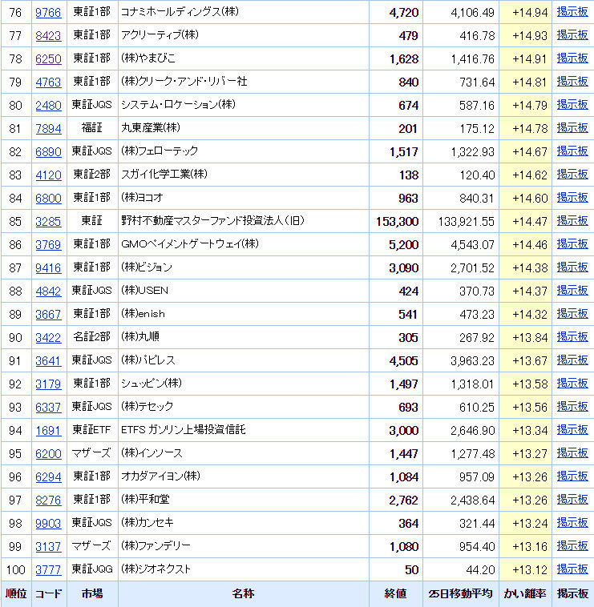594x607 pixels.
Task: Open stock code 3137 link
Action: [x=48, y=547]
